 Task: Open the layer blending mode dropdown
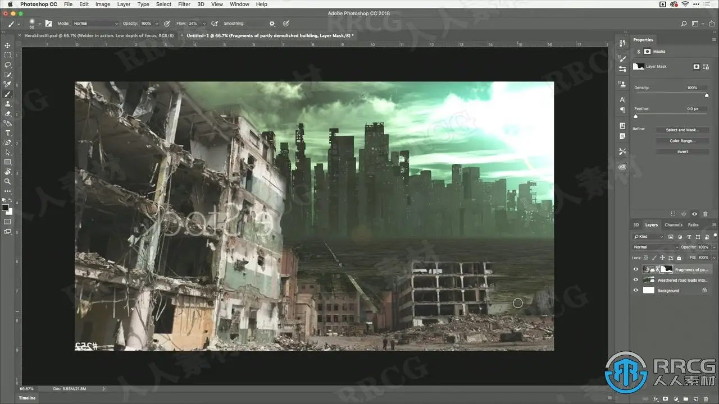[655, 247]
